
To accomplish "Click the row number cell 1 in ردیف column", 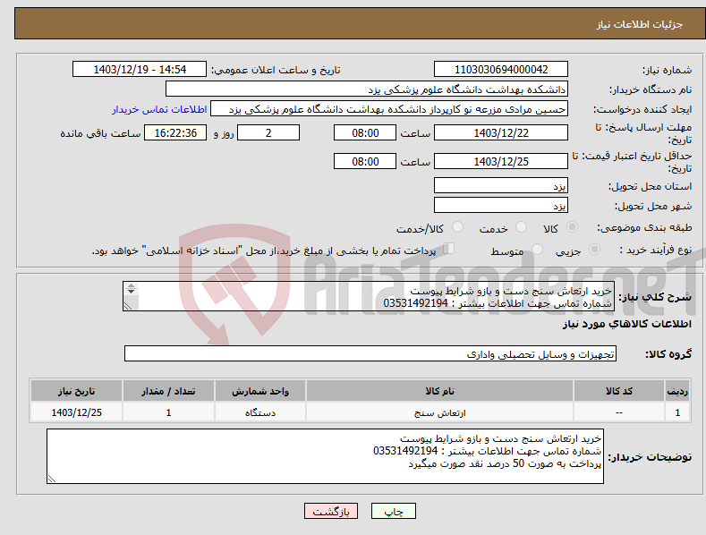I will pyautogui.click(x=677, y=412).
